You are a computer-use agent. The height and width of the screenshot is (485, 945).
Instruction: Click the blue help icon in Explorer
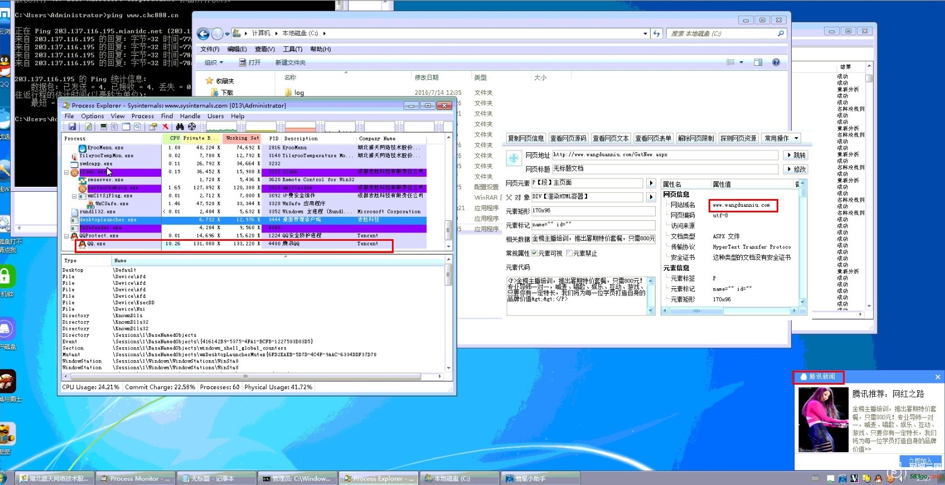pos(776,62)
